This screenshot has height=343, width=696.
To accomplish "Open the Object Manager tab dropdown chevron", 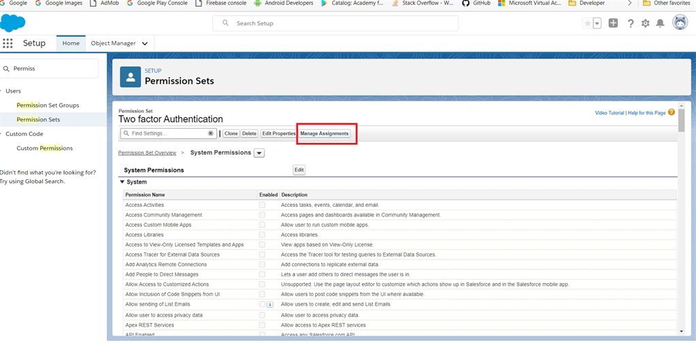I will coord(145,44).
